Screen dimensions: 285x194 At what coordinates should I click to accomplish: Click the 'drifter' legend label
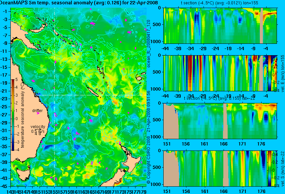(x=38, y=110)
